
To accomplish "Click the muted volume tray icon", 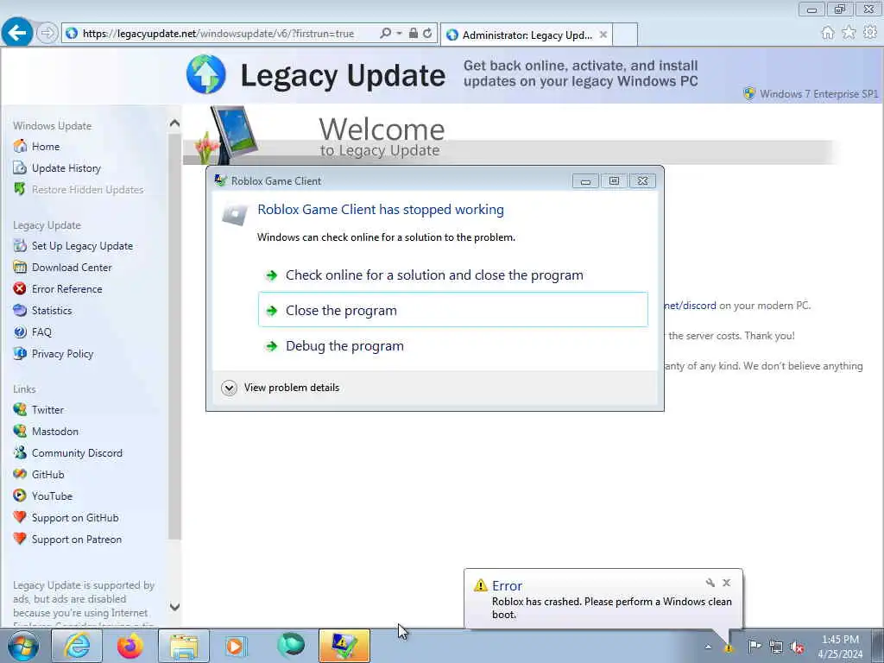I will coord(797,647).
